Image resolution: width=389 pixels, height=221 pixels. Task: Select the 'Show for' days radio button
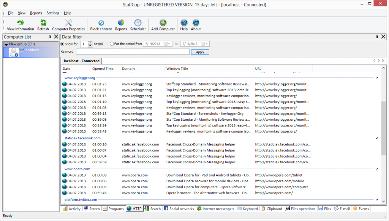[63, 44]
